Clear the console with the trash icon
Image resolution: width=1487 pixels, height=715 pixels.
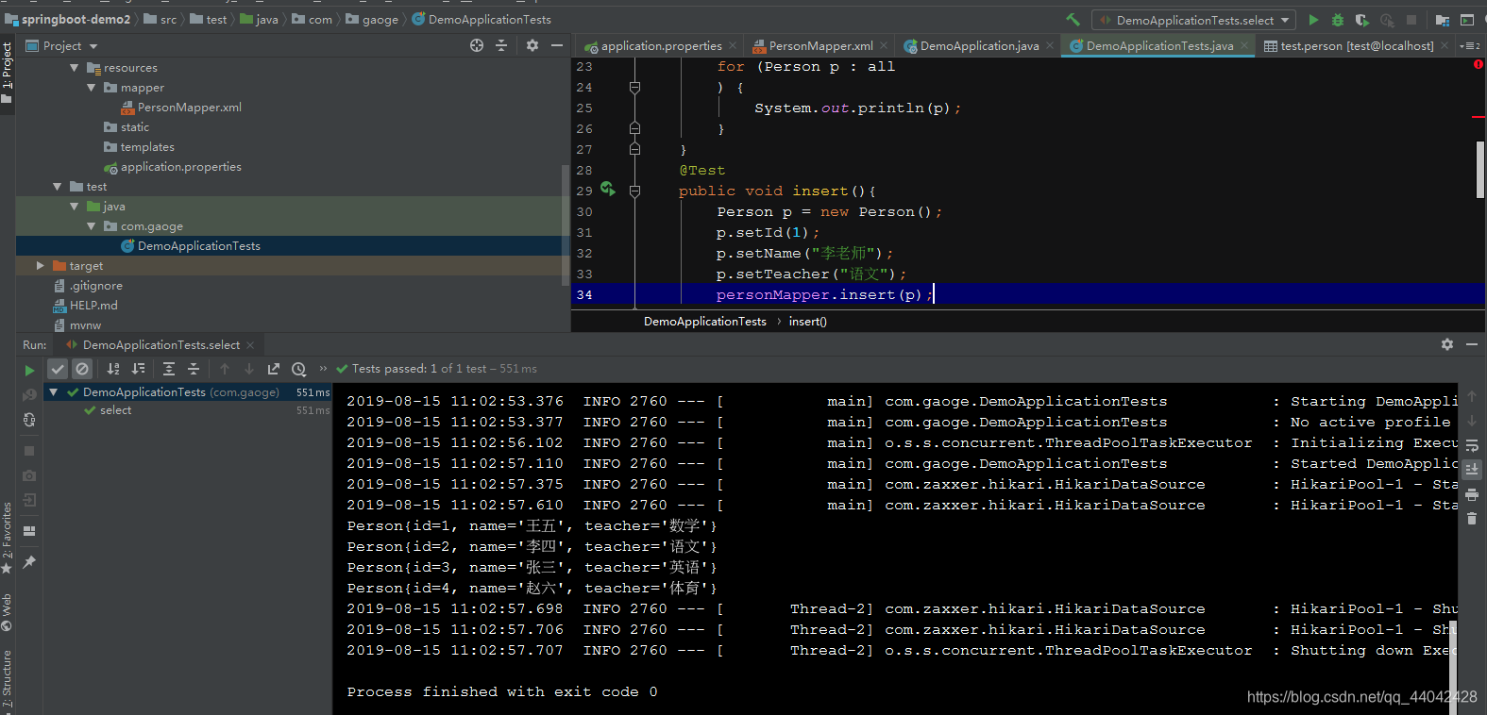click(1472, 518)
